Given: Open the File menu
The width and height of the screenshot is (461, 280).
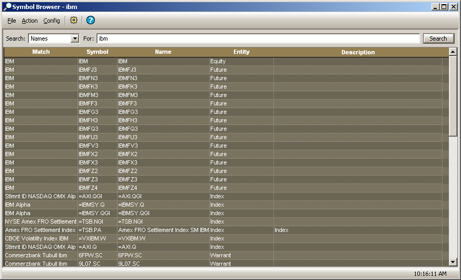Looking at the screenshot, I should [12, 21].
